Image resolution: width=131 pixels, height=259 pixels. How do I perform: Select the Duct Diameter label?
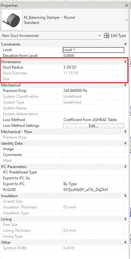point(15,73)
